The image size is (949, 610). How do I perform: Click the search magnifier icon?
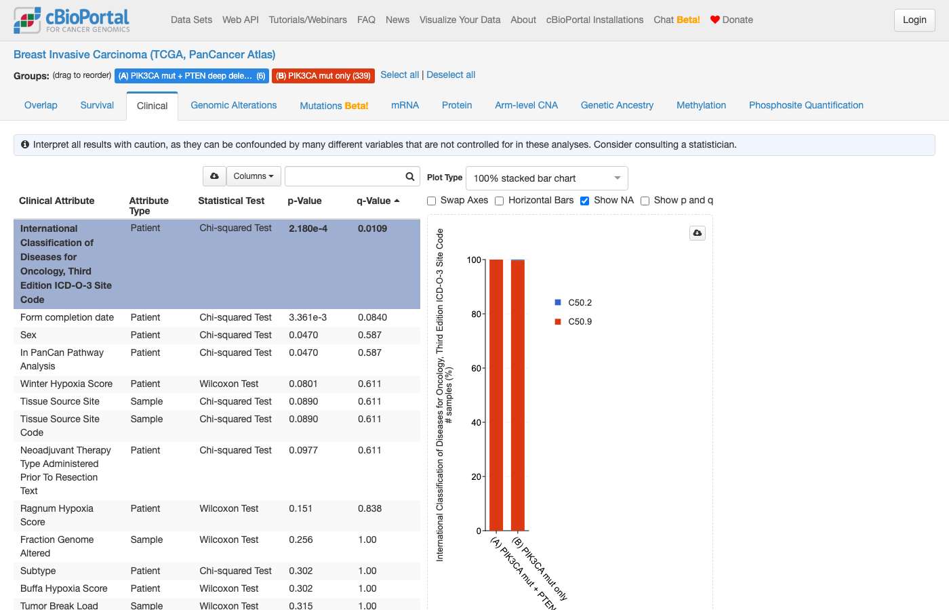410,176
